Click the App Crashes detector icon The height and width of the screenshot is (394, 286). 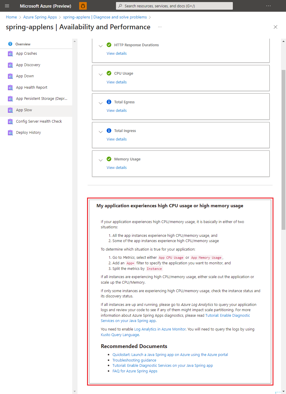point(10,54)
